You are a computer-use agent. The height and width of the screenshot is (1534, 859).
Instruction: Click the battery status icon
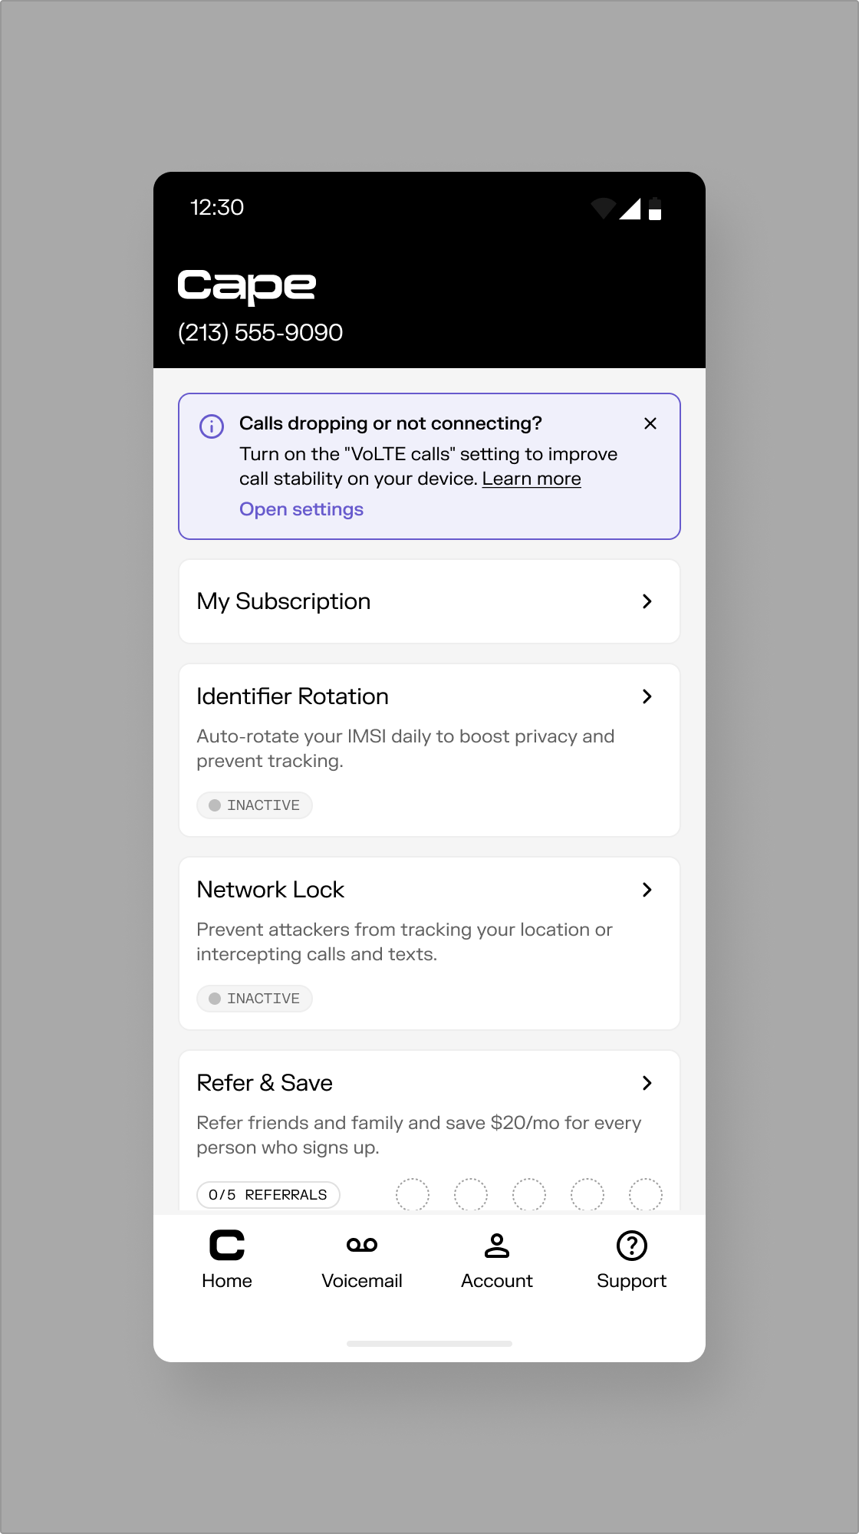[x=655, y=209]
